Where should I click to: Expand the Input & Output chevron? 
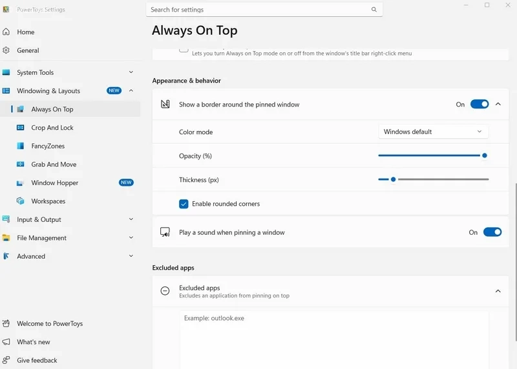pos(131,219)
